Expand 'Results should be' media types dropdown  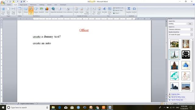coord(191,35)
